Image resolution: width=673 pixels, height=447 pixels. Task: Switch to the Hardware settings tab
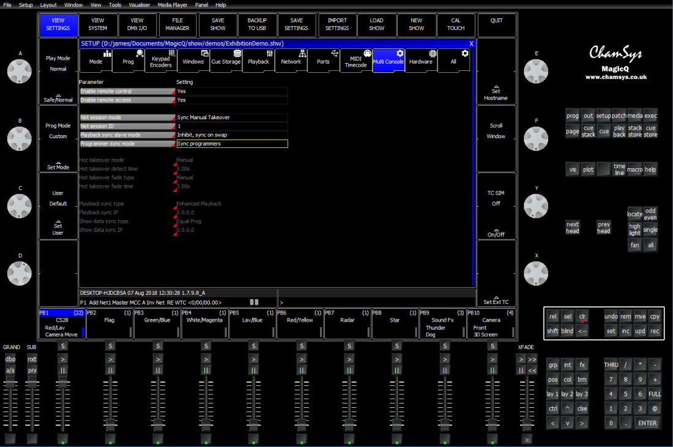421,61
